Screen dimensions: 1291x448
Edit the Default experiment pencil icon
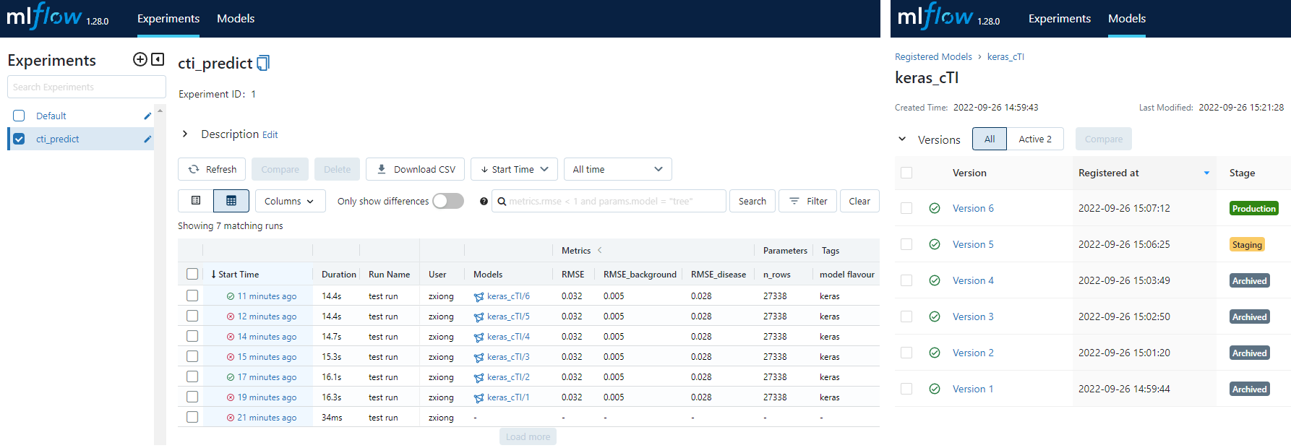click(x=147, y=116)
